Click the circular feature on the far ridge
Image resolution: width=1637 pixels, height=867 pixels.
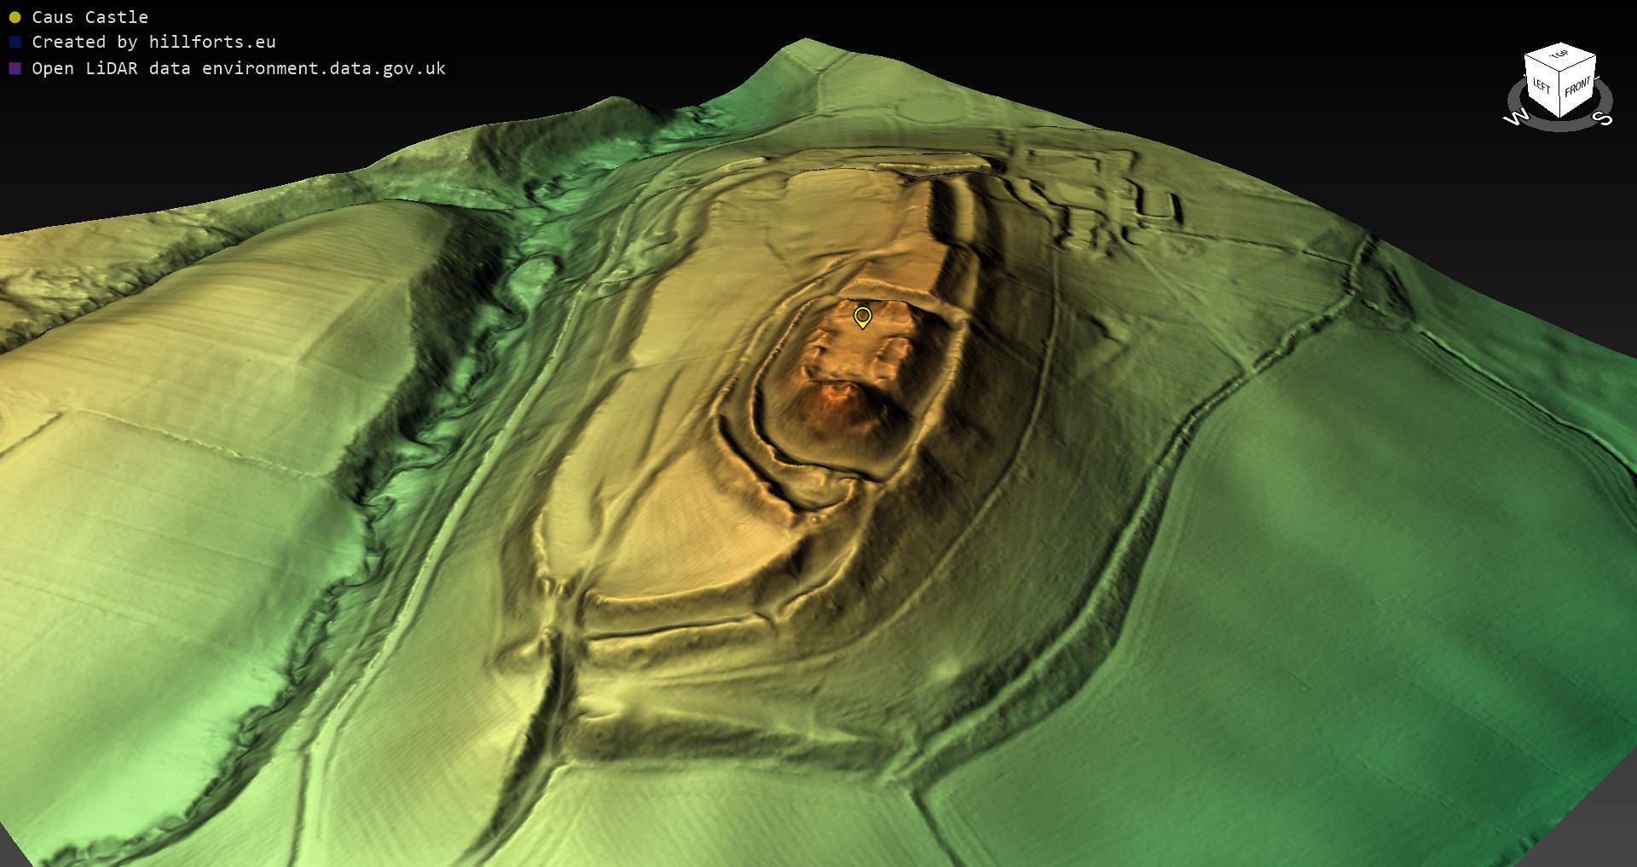pyautogui.click(x=934, y=108)
